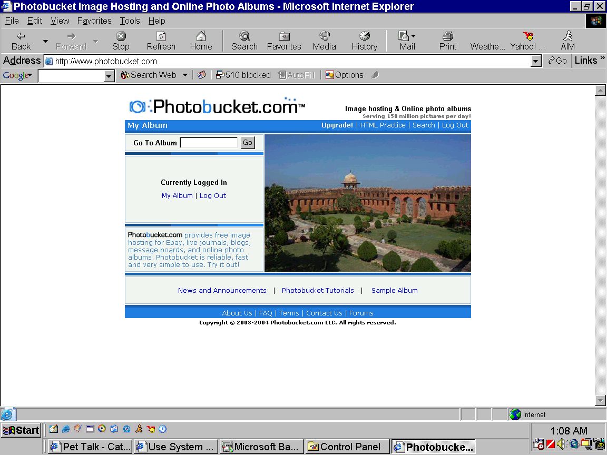Click the Internet zone globe in status bar

(515, 414)
